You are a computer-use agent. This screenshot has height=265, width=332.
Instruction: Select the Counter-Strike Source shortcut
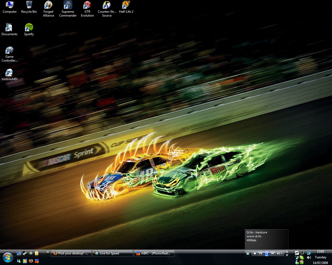[x=107, y=9]
